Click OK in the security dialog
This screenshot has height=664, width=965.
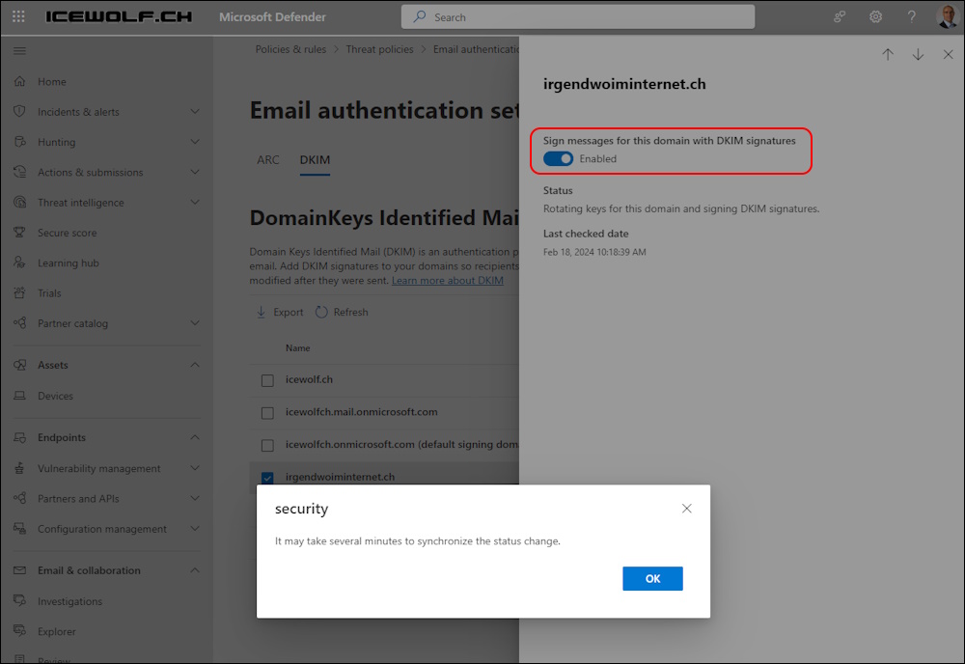652,578
